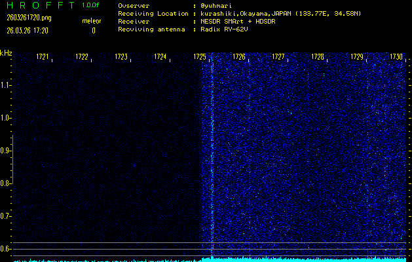
Task: Click the meteor count value 0
Action: [94, 31]
